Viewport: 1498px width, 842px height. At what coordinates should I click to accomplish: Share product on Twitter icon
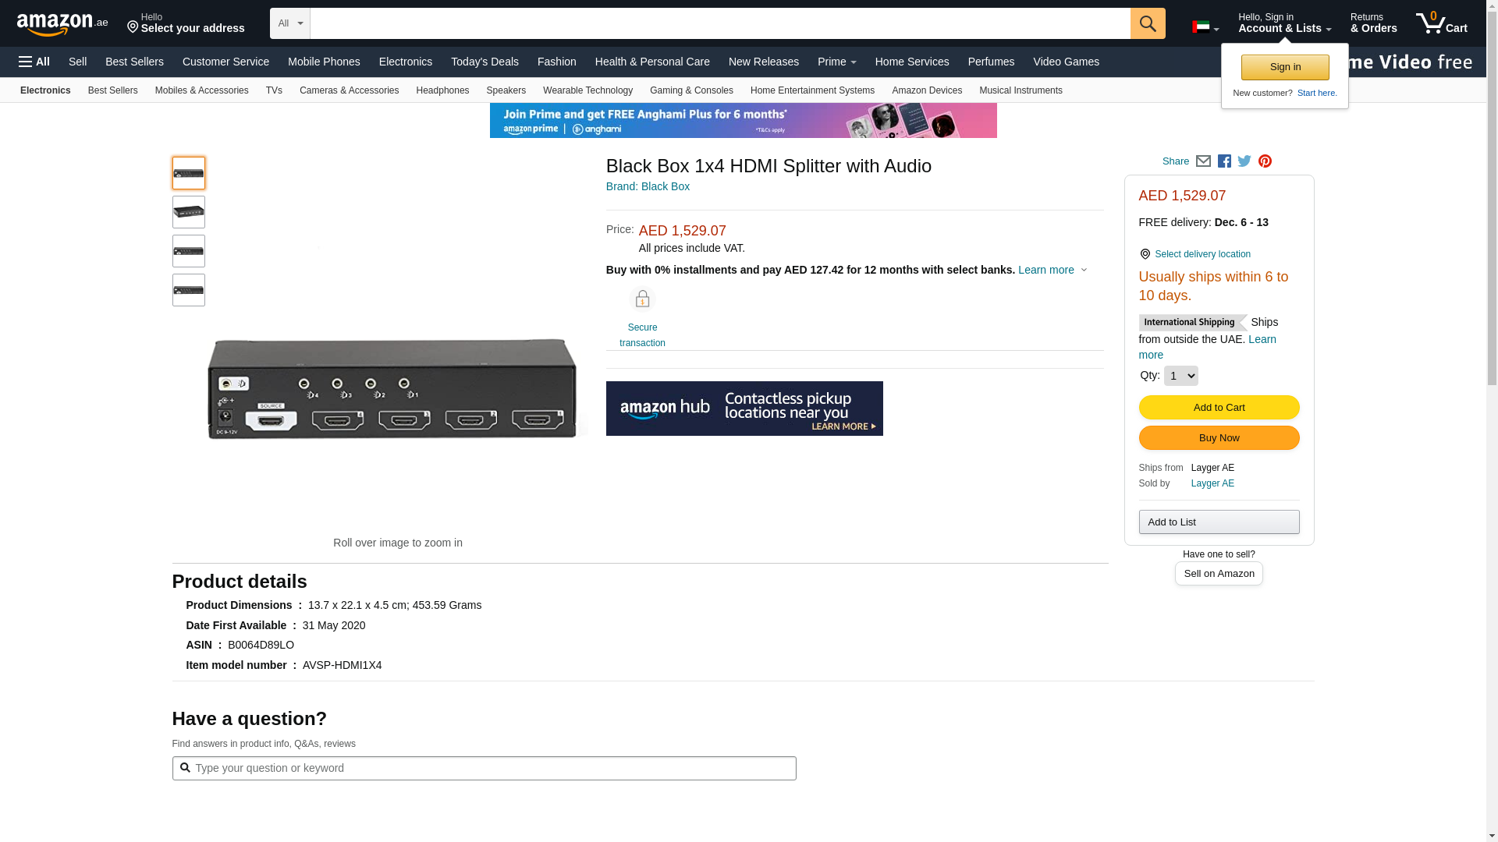(1244, 161)
